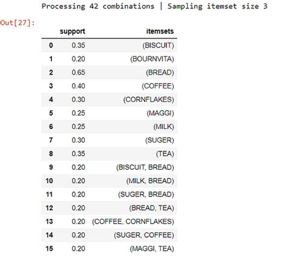Select the '(BREAD, TEA)' itemset cell
This screenshot has width=287, height=260.
tap(151, 208)
